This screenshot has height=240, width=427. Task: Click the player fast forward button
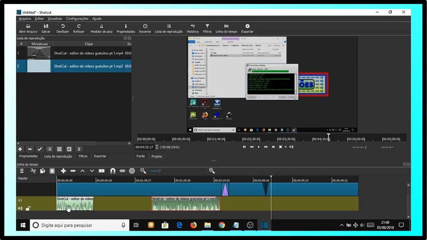click(x=266, y=147)
